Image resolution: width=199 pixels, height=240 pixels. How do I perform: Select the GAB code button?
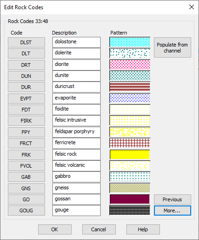[x=26, y=177]
